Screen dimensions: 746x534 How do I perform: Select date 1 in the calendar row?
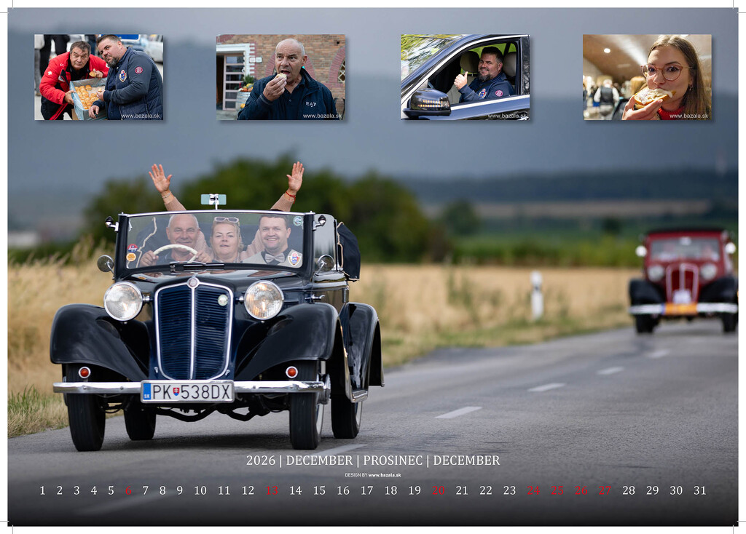tap(42, 491)
